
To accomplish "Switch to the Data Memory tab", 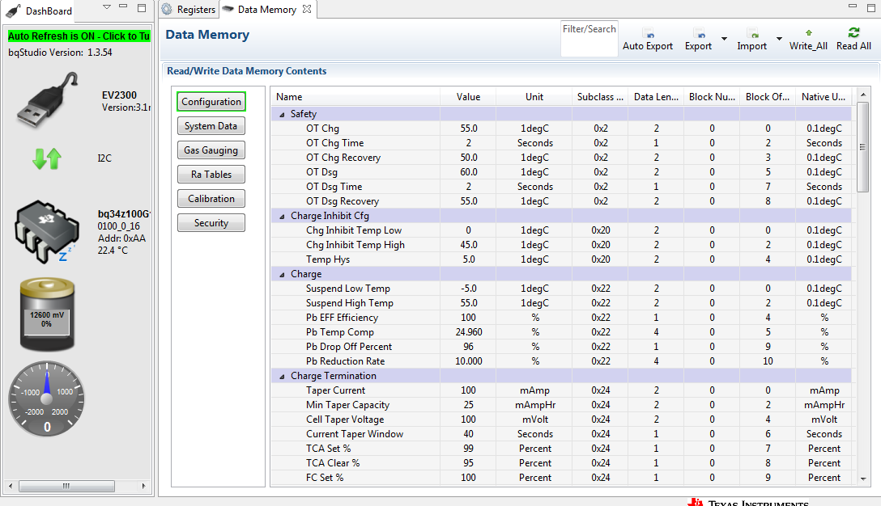I will tap(267, 10).
